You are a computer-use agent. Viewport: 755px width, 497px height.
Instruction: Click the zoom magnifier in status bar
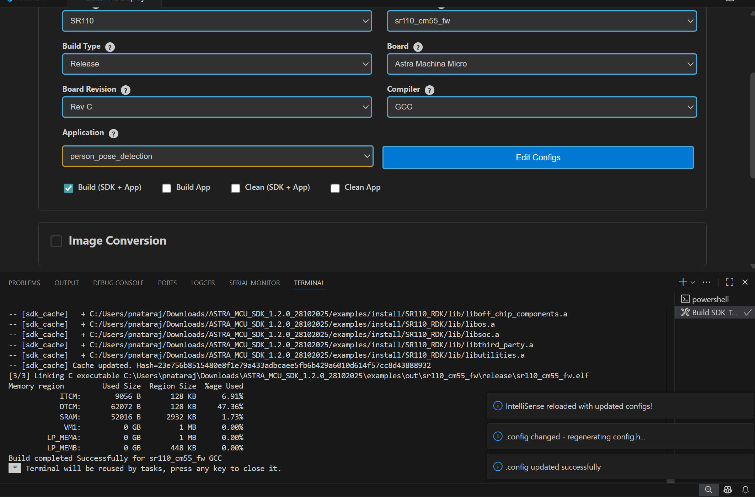pos(708,490)
